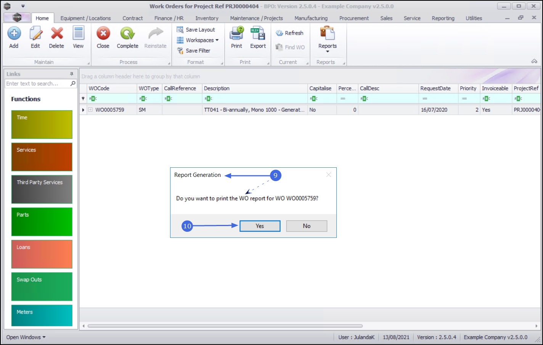The width and height of the screenshot is (543, 345).
Task: Open the Meters function tile
Action: coord(42,316)
